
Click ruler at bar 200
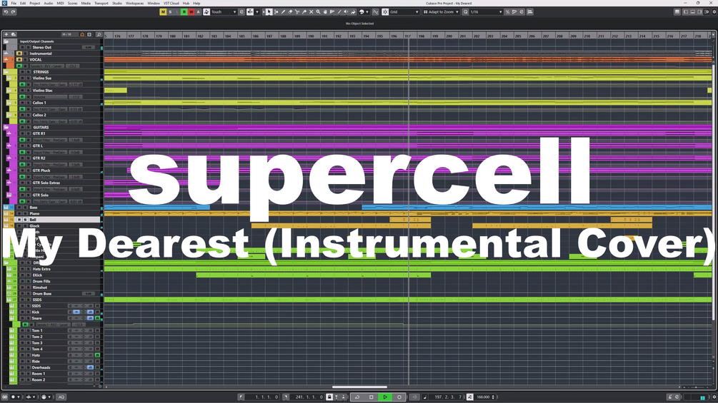click(x=449, y=36)
